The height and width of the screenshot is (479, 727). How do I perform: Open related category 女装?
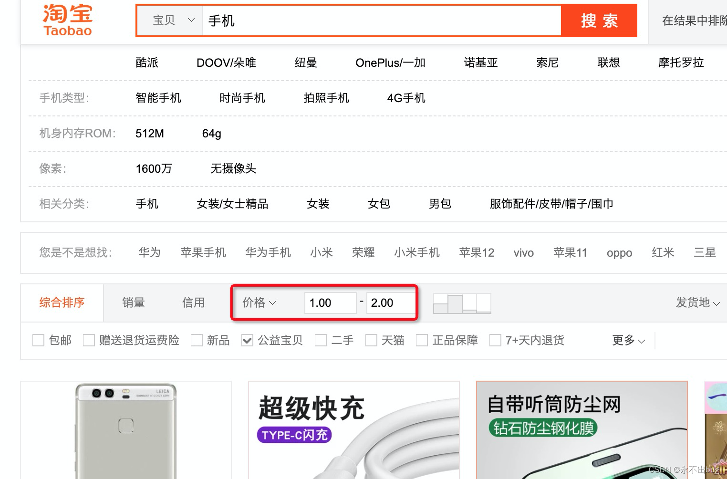pos(318,204)
